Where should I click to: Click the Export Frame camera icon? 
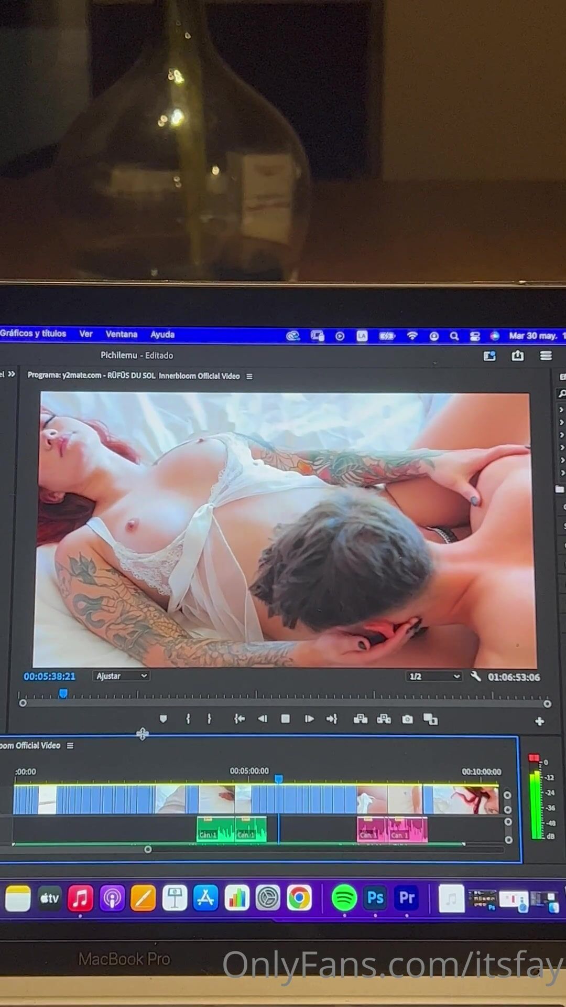[x=407, y=719]
